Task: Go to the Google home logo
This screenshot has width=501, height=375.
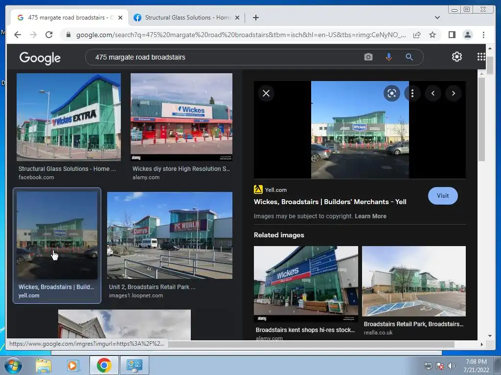Action: 40,58
